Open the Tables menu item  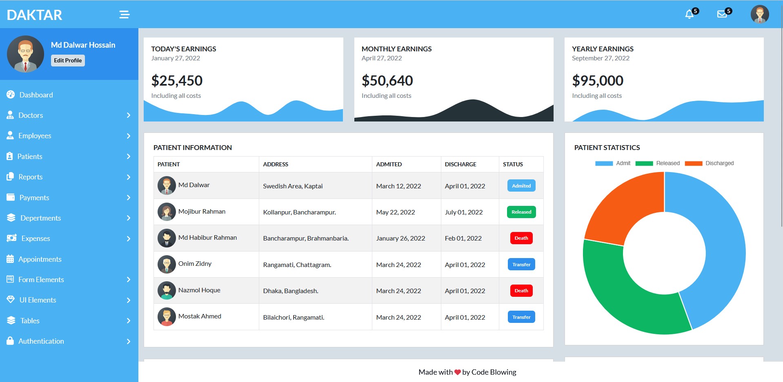(30, 321)
